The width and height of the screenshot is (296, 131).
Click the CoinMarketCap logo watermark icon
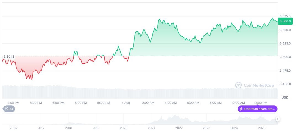click(x=238, y=85)
